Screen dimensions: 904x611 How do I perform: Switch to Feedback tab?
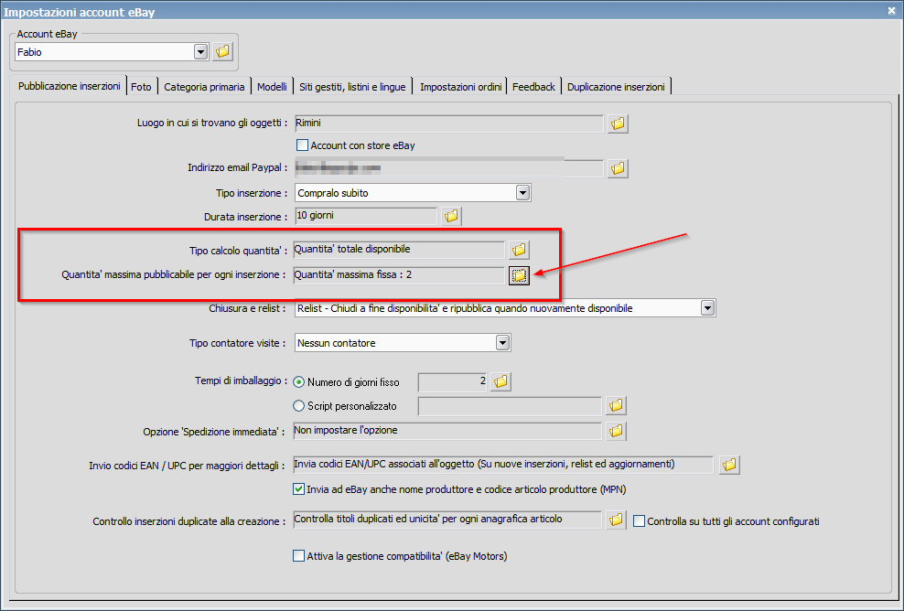[x=533, y=87]
